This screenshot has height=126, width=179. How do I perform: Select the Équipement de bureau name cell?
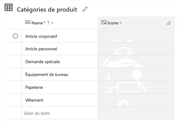tap(59, 74)
